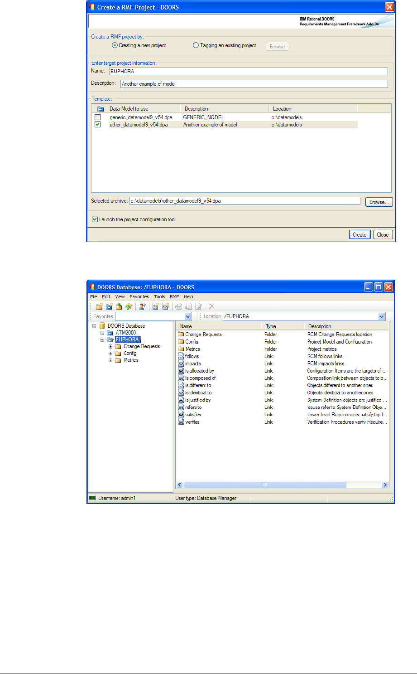This screenshot has width=417, height=674.
Task: Click the New Folder toolbar icon
Action: click(x=99, y=306)
